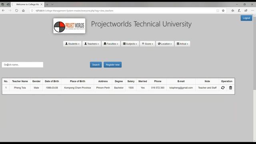The width and height of the screenshot is (256, 144).
Task: Open favorites hub icon
Action: [233, 11]
